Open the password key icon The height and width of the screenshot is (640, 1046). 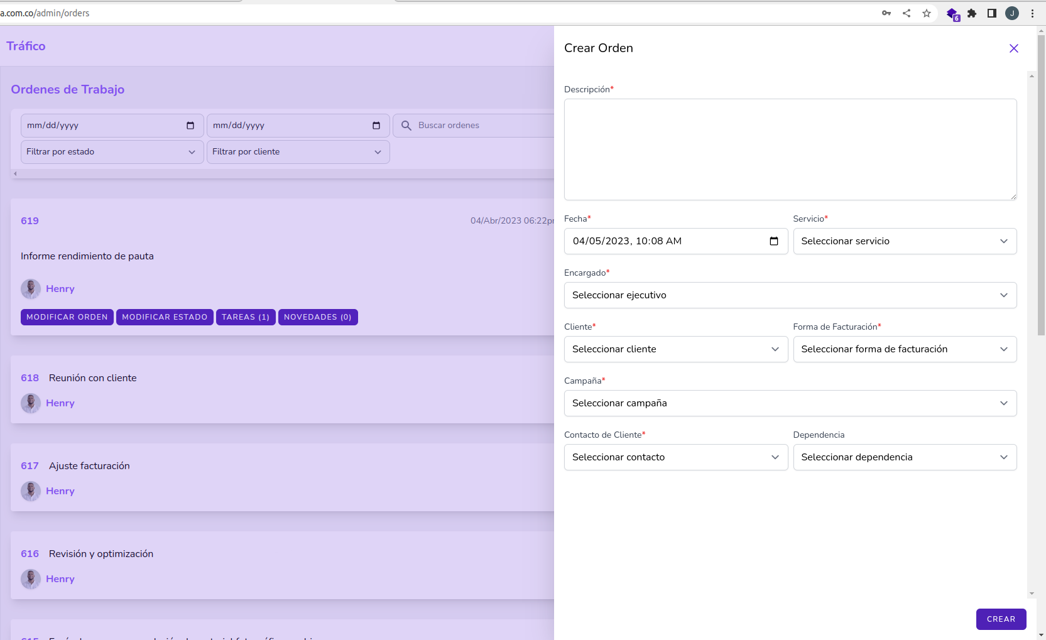(x=886, y=13)
